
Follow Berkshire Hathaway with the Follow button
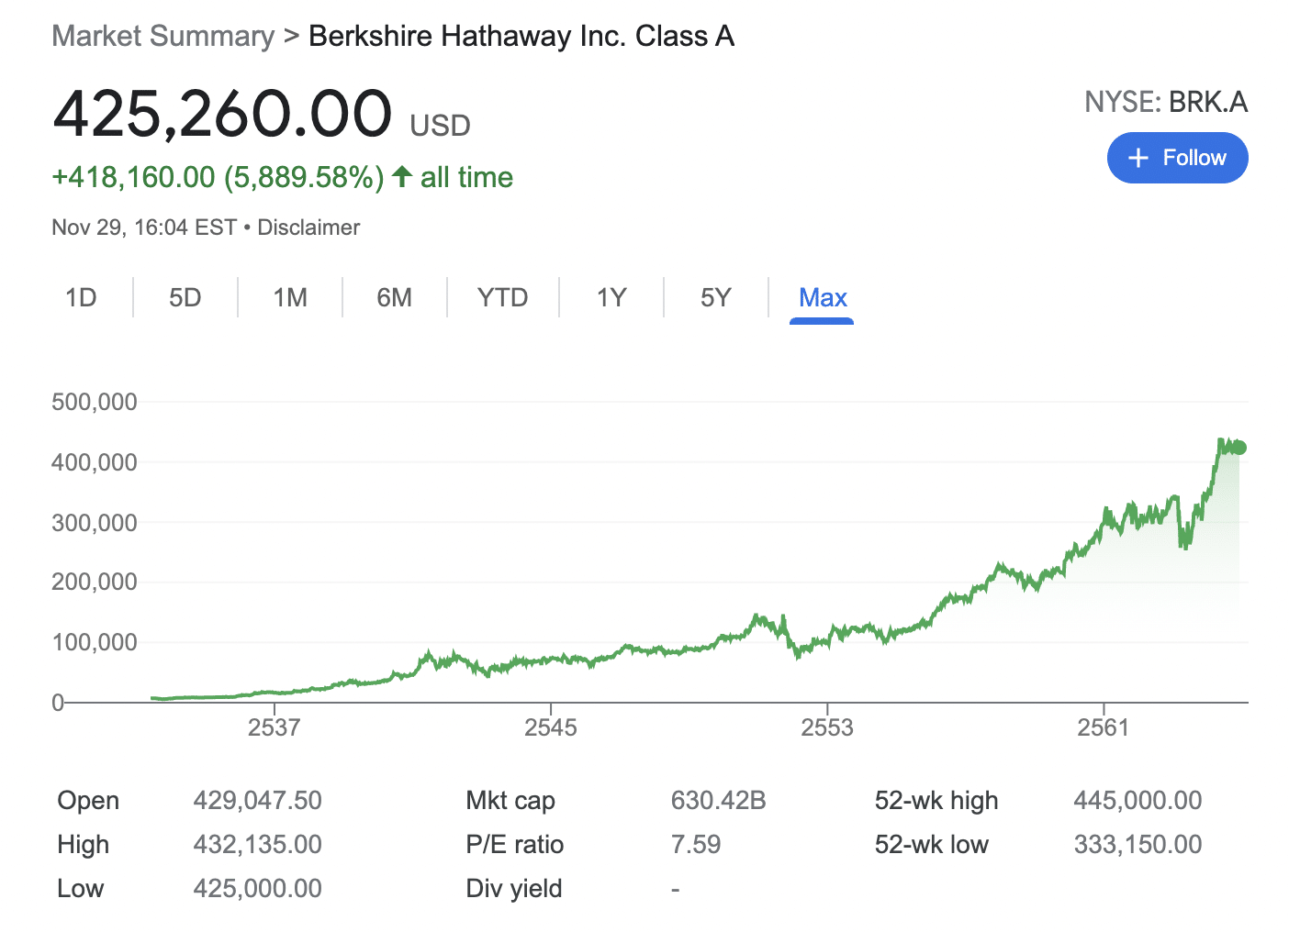click(1178, 158)
